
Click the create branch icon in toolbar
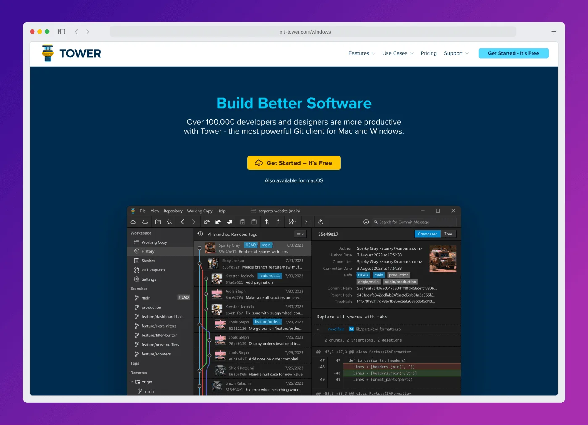[x=267, y=222]
